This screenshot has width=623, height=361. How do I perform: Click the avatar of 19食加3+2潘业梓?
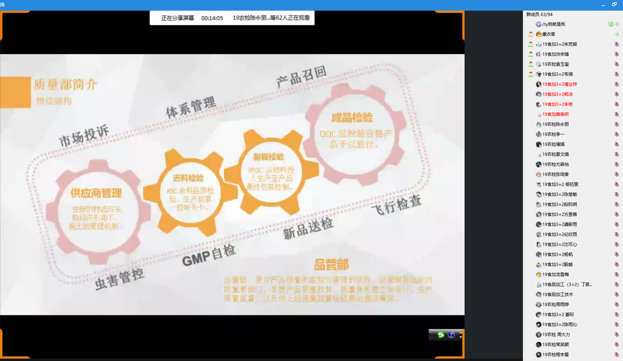[x=539, y=84]
